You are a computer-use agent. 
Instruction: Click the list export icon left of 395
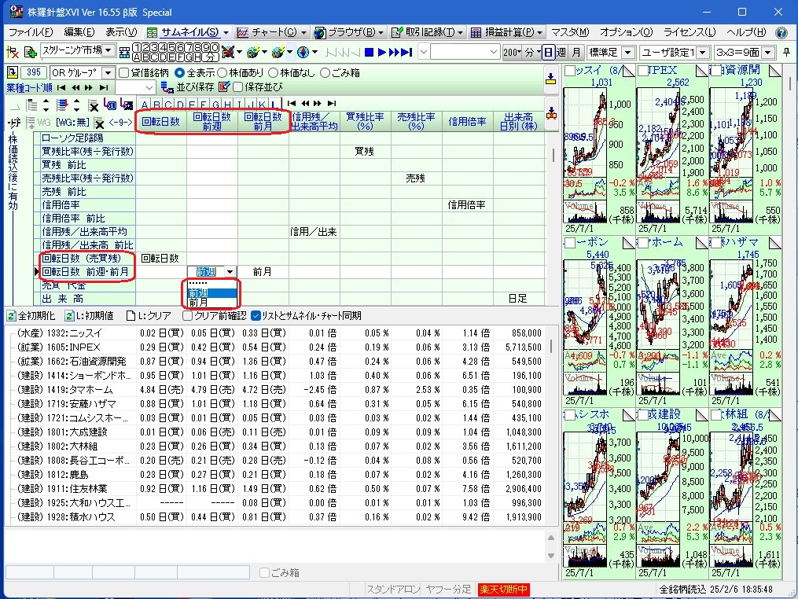click(x=13, y=73)
